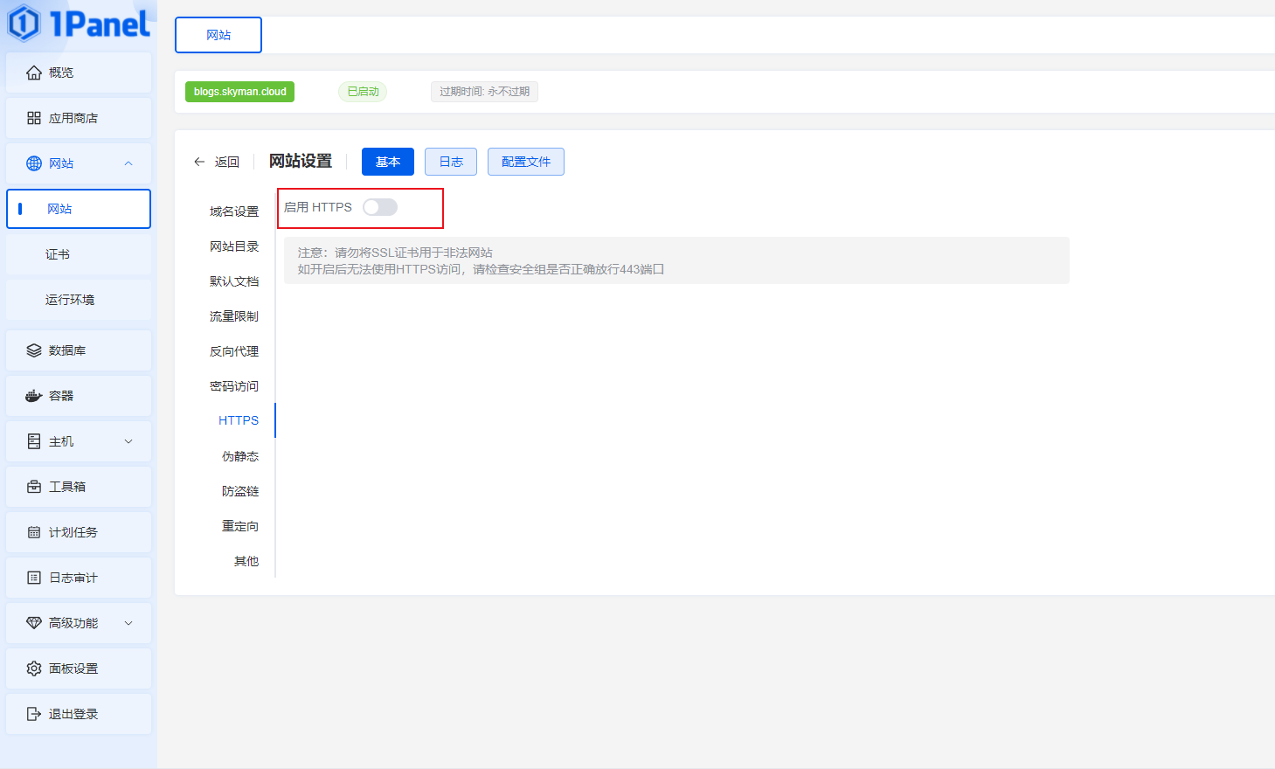Click the logout icon for 退出登录

(34, 714)
